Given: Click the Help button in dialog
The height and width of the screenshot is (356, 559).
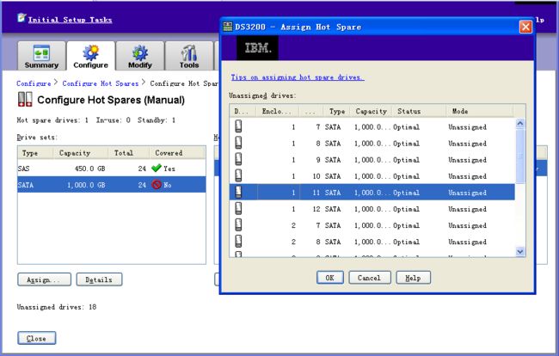Looking at the screenshot, I should click(x=413, y=278).
